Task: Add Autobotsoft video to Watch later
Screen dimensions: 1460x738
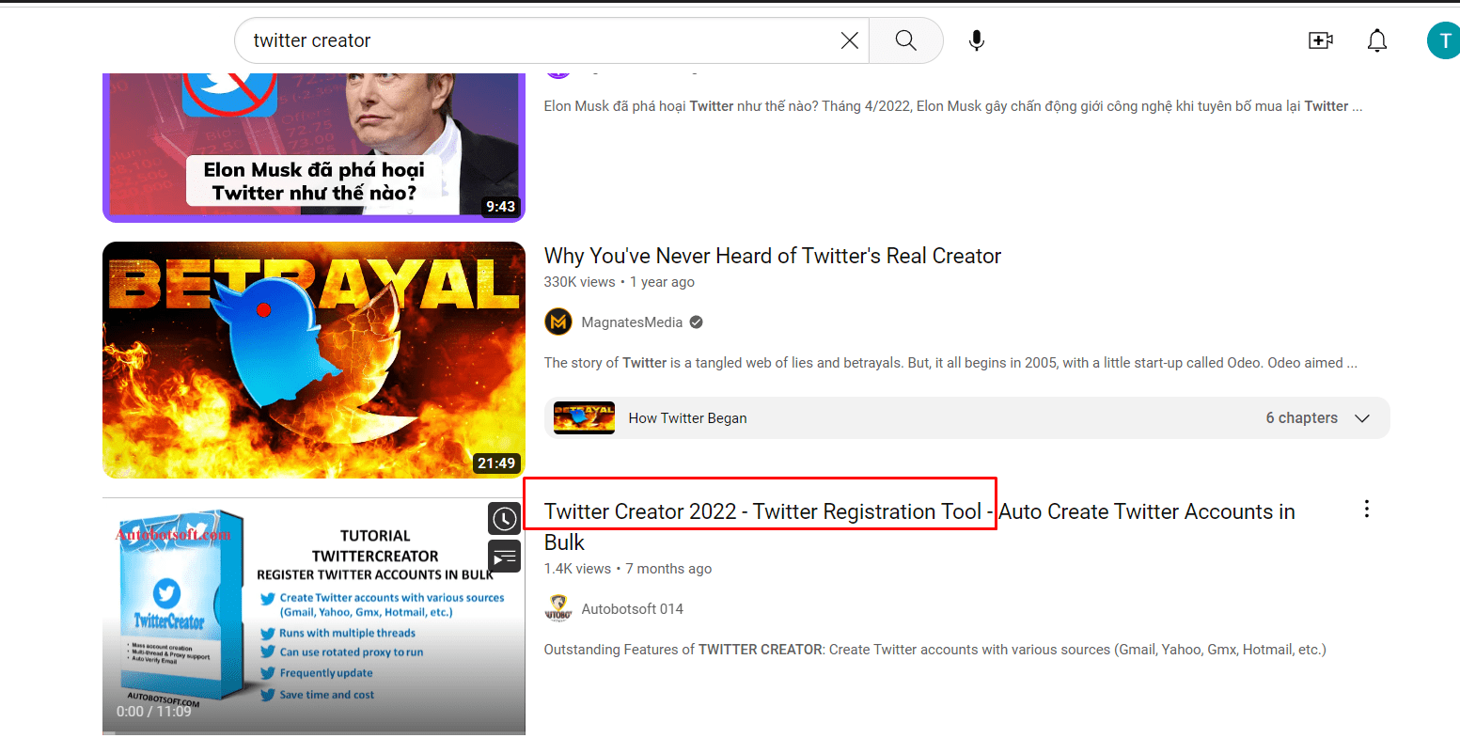Action: (505, 518)
